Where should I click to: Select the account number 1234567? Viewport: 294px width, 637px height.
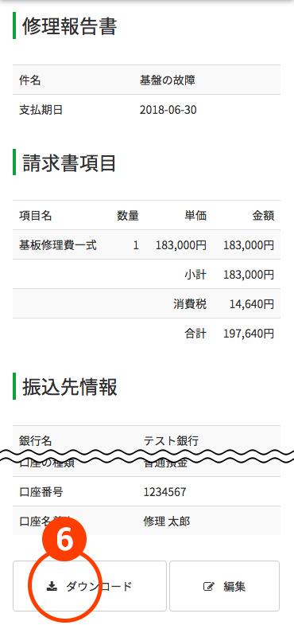(x=164, y=492)
